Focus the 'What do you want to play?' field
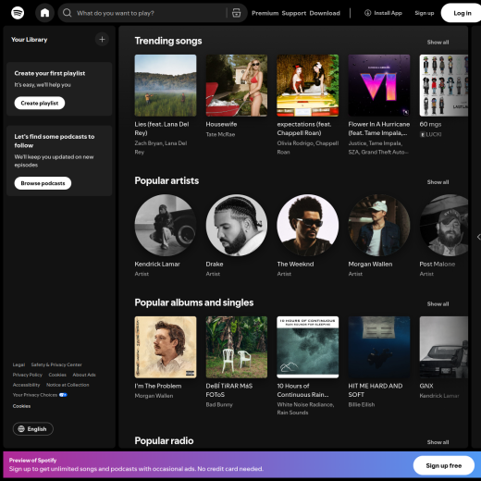 pos(151,13)
